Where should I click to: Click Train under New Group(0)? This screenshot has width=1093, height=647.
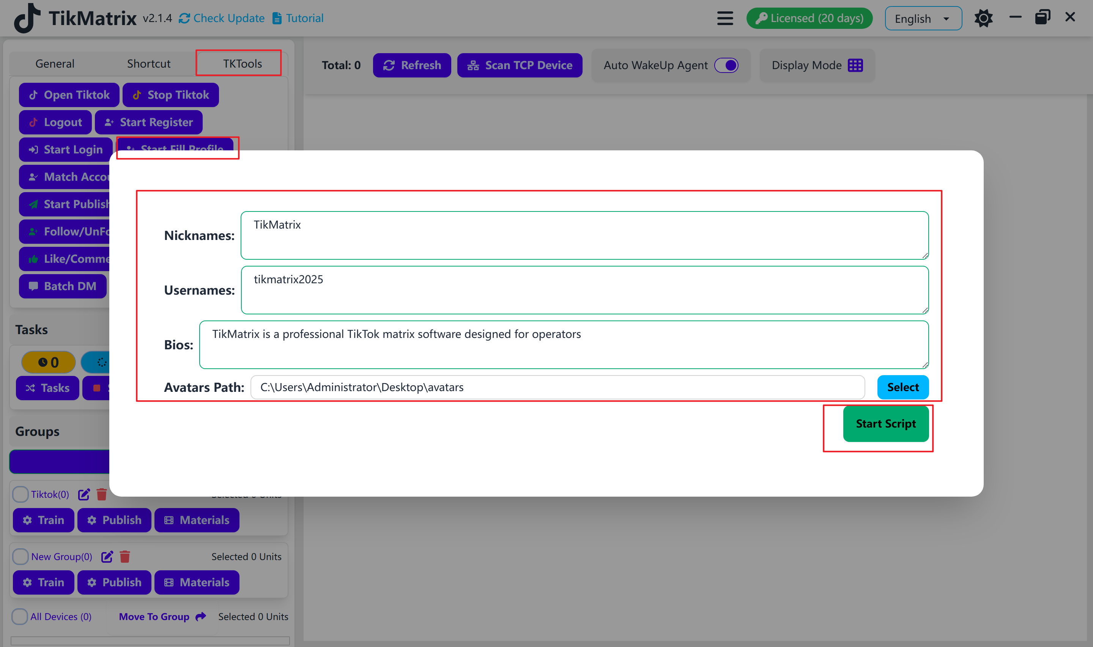(44, 582)
